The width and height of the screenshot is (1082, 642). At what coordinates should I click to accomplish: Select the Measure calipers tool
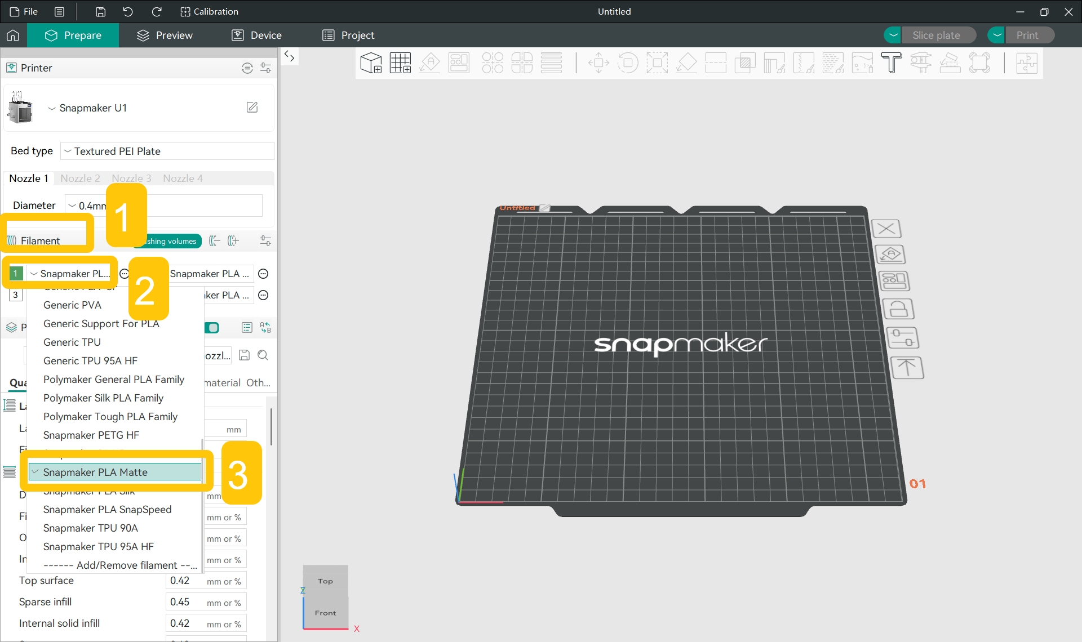click(921, 63)
